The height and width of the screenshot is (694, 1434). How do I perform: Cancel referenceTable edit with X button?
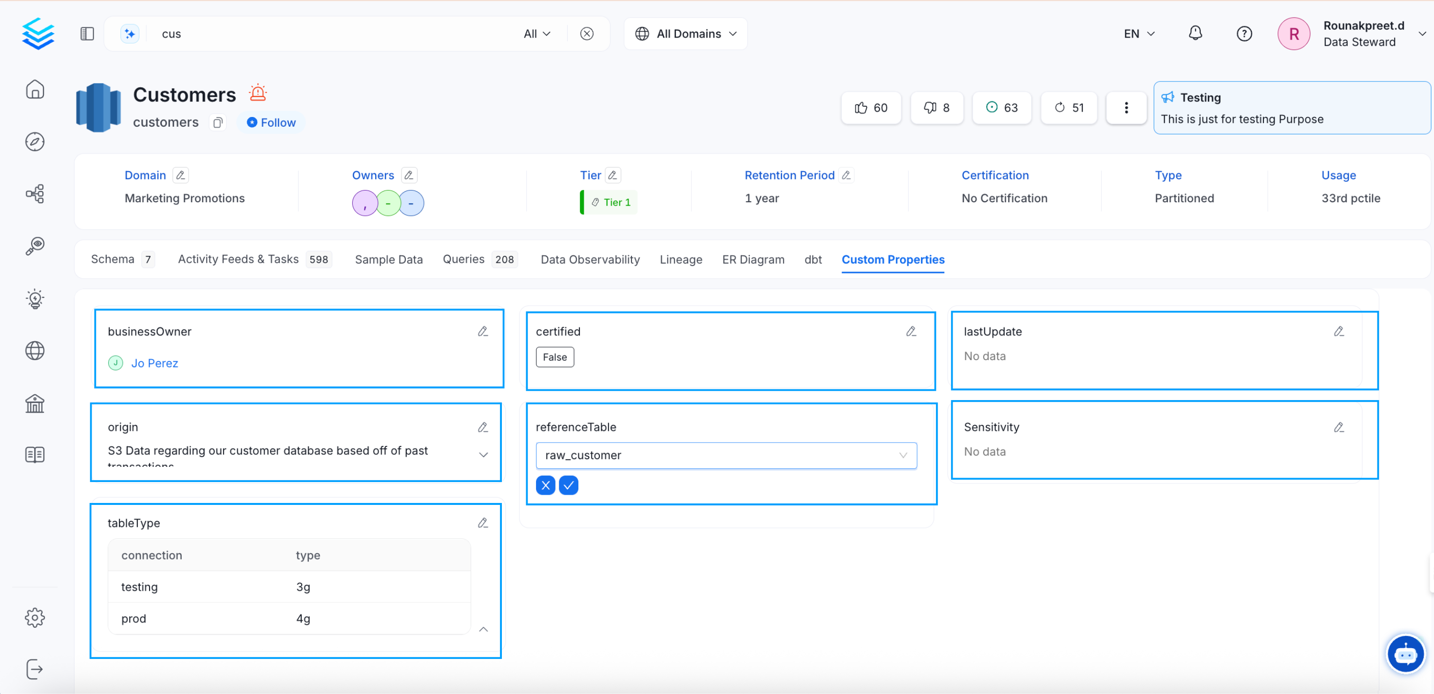(x=546, y=485)
